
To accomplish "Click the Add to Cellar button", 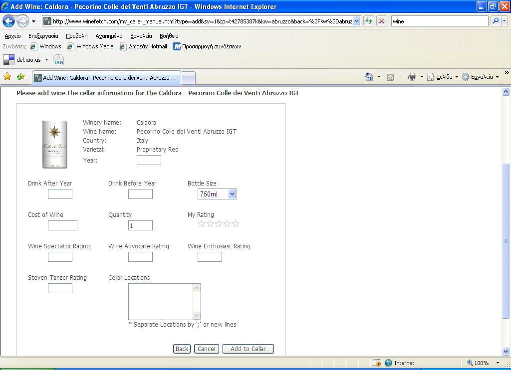I will pyautogui.click(x=248, y=349).
